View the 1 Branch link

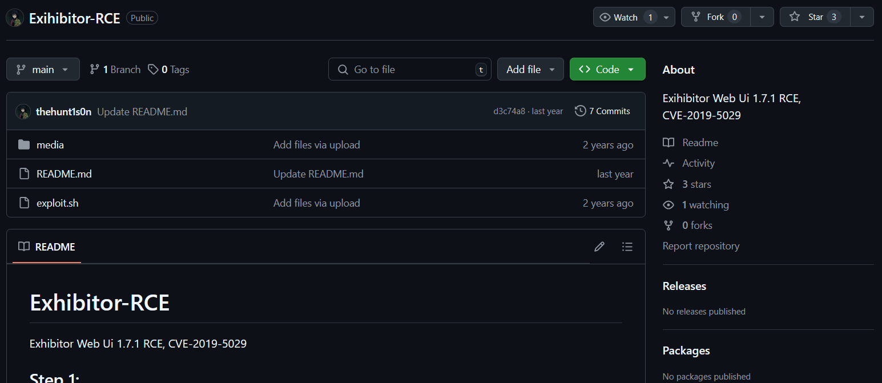[115, 70]
